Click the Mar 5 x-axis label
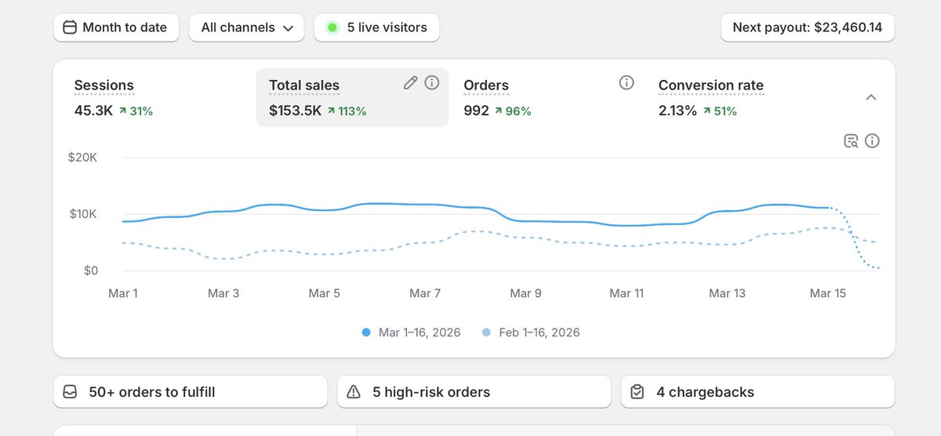941x436 pixels. tap(324, 293)
